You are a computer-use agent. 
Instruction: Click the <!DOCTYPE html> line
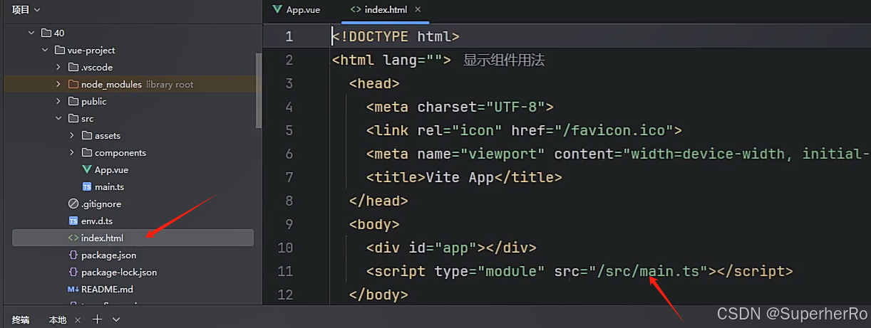pos(396,36)
